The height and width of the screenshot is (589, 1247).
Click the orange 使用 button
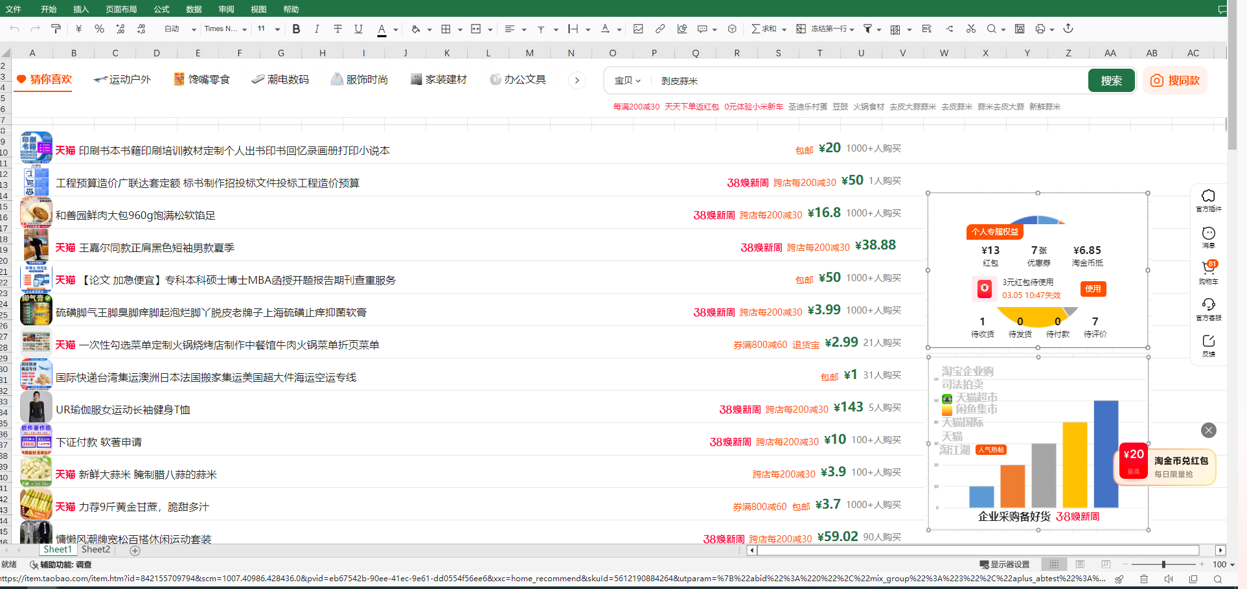tap(1093, 288)
